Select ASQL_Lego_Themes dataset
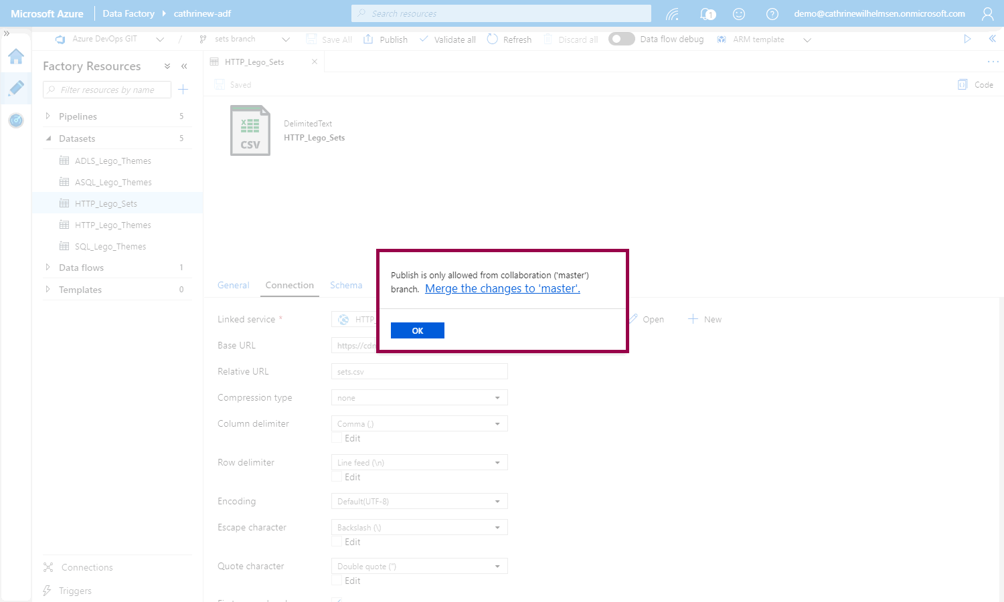This screenshot has height=602, width=1004. pos(113,182)
